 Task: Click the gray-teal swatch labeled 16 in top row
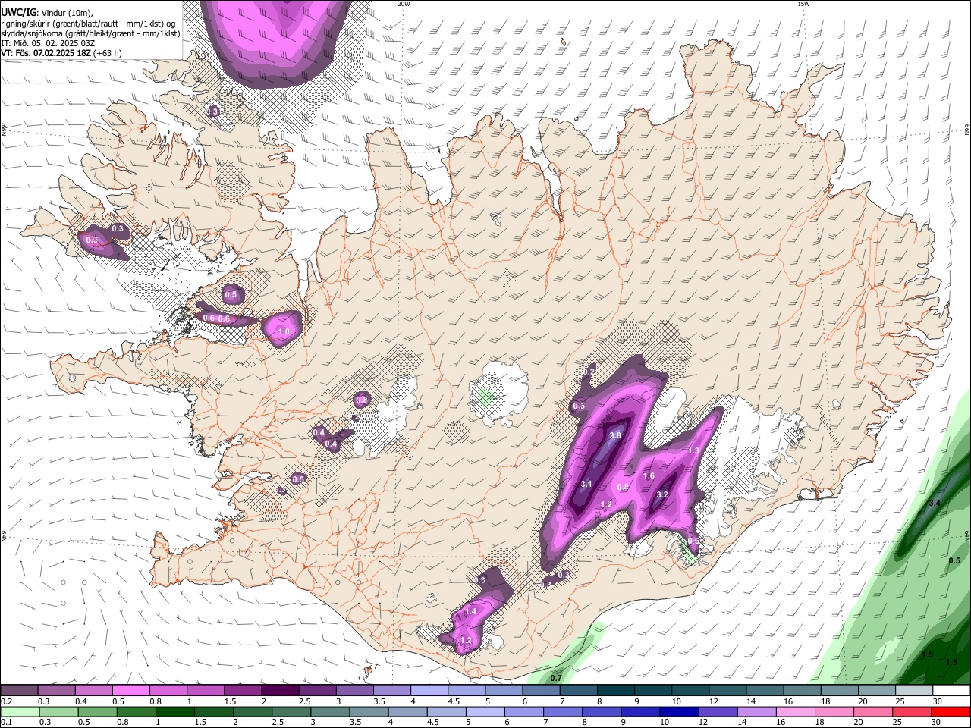[802, 691]
